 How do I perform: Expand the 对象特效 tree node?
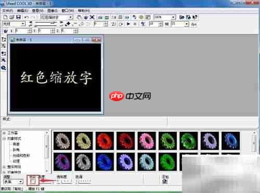click(4, 172)
